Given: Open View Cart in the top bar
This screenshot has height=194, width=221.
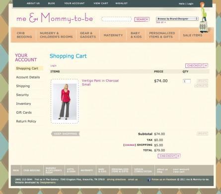Looking at the screenshot, I should [x=101, y=3].
